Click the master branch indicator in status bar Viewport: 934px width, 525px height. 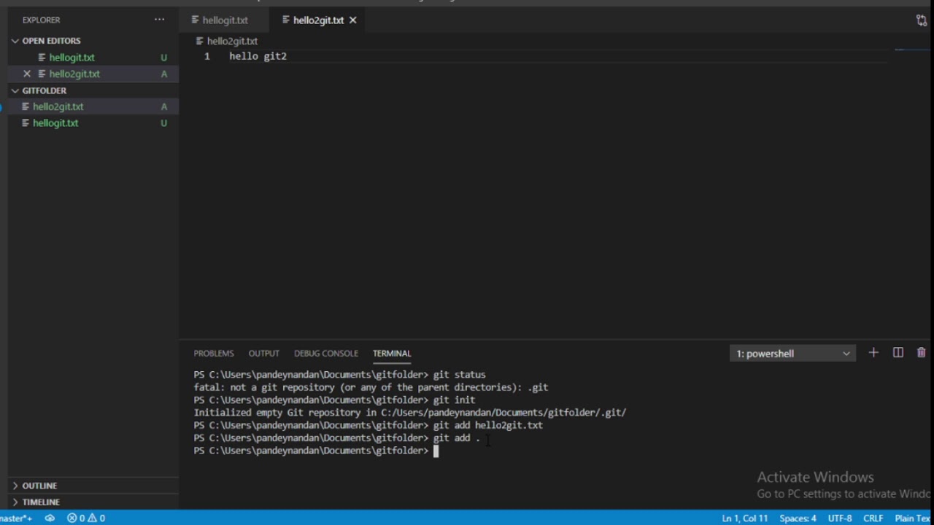click(x=16, y=518)
